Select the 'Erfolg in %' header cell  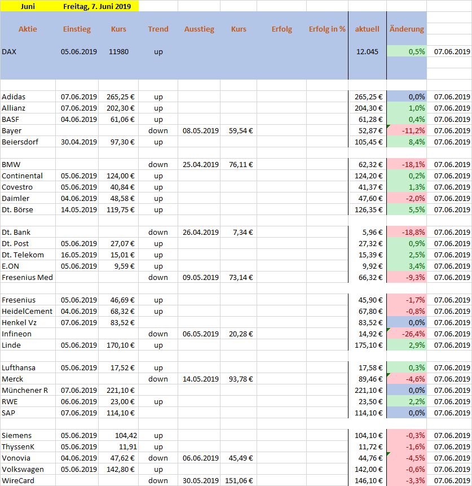(x=327, y=29)
